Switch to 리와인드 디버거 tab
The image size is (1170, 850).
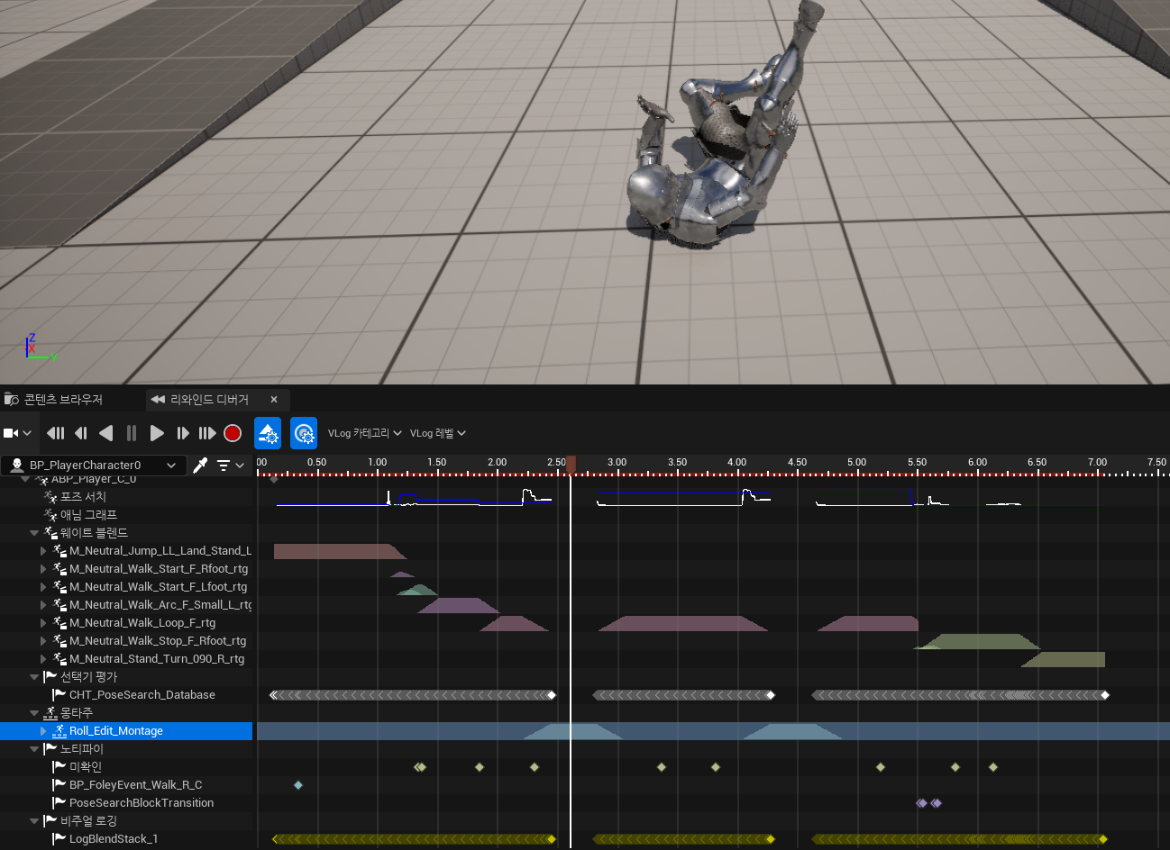click(x=208, y=399)
